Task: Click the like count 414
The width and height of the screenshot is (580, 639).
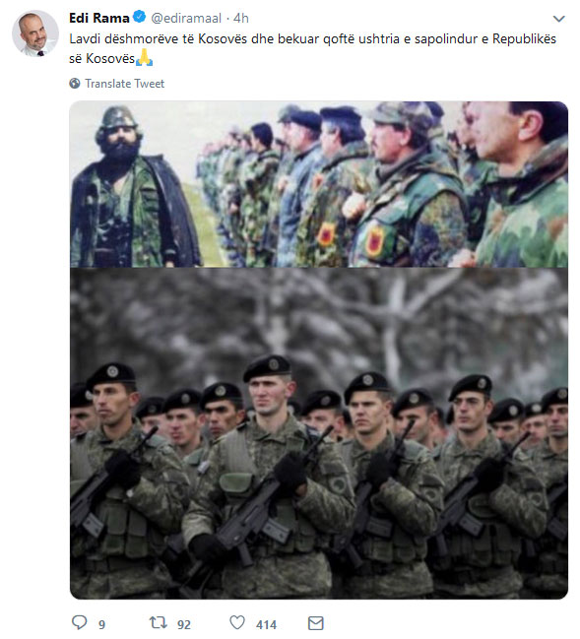Action: click(266, 624)
